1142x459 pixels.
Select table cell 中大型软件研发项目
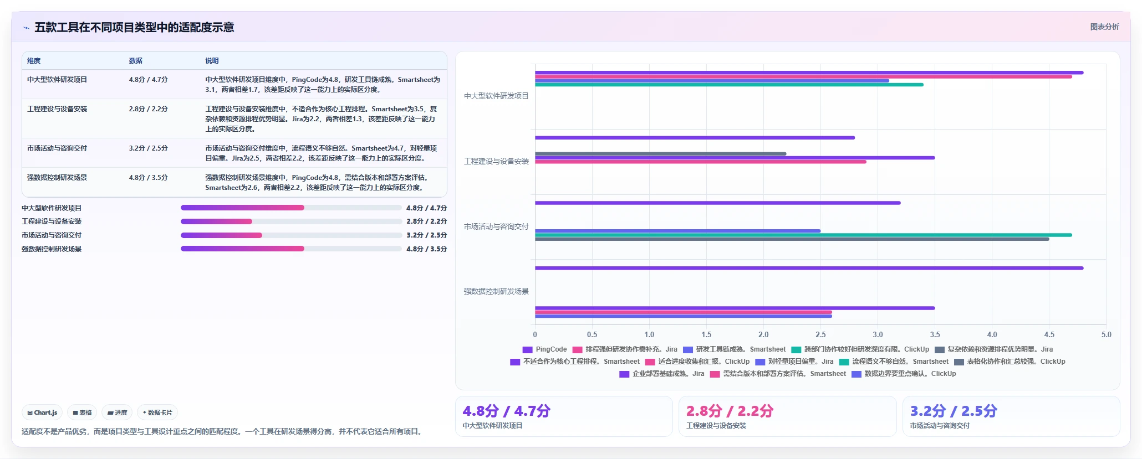57,80
